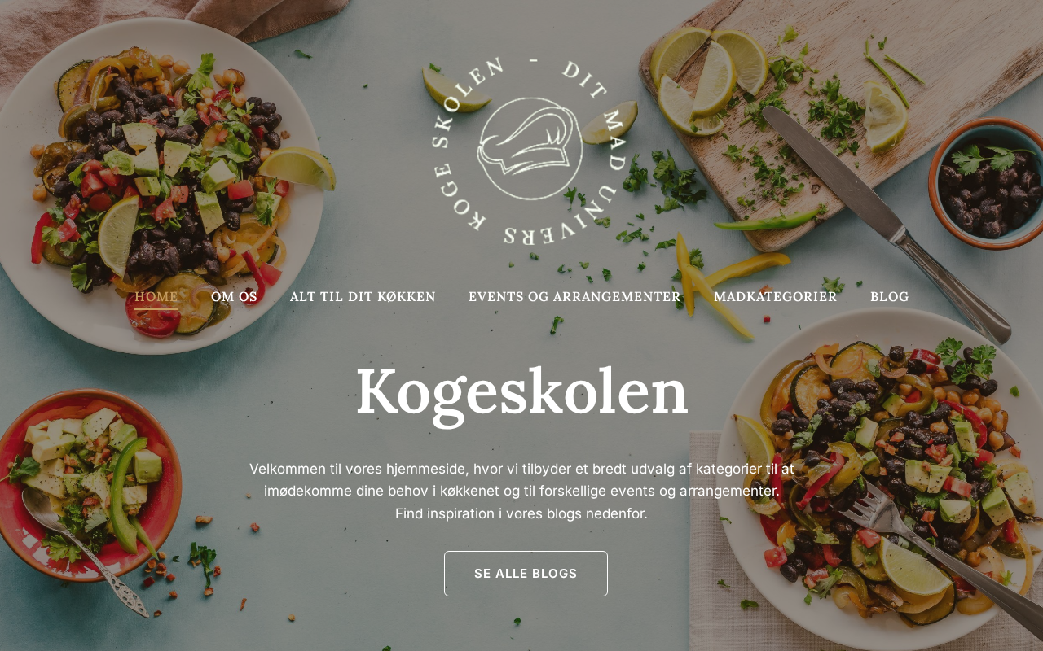This screenshot has height=651, width=1043.
Task: Click the Kogeskolen main heading
Action: tap(522, 392)
